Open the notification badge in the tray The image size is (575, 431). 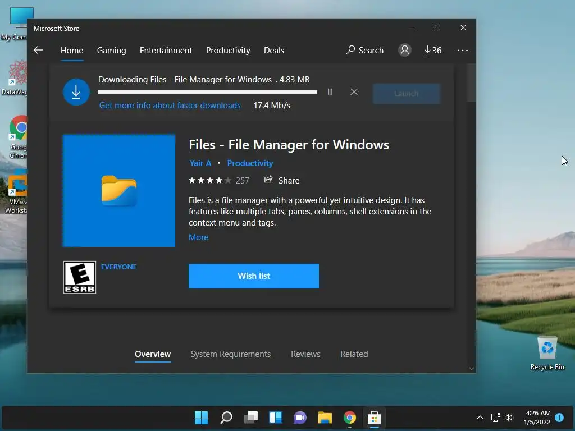(x=559, y=418)
